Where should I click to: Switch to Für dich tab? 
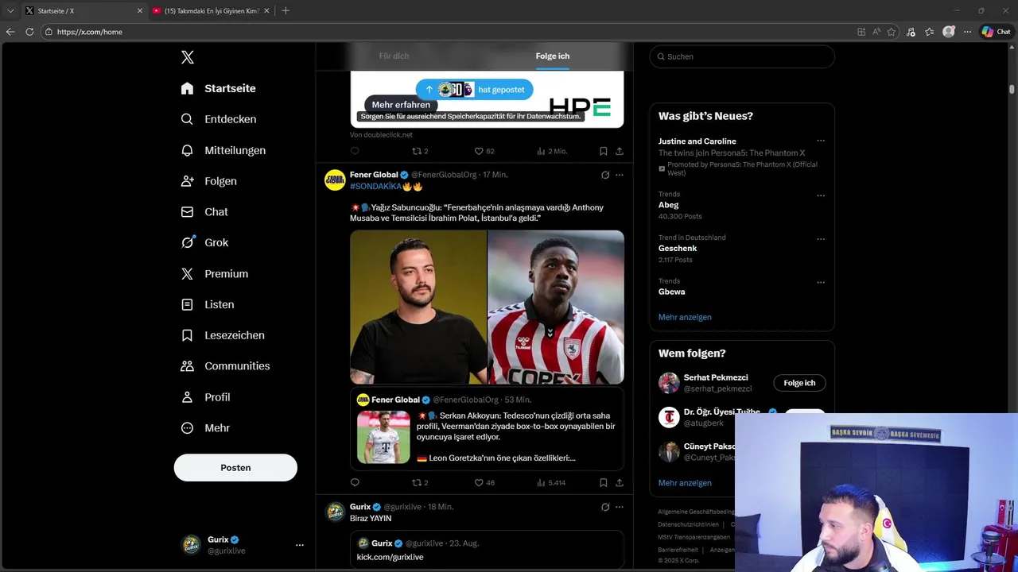click(x=394, y=56)
